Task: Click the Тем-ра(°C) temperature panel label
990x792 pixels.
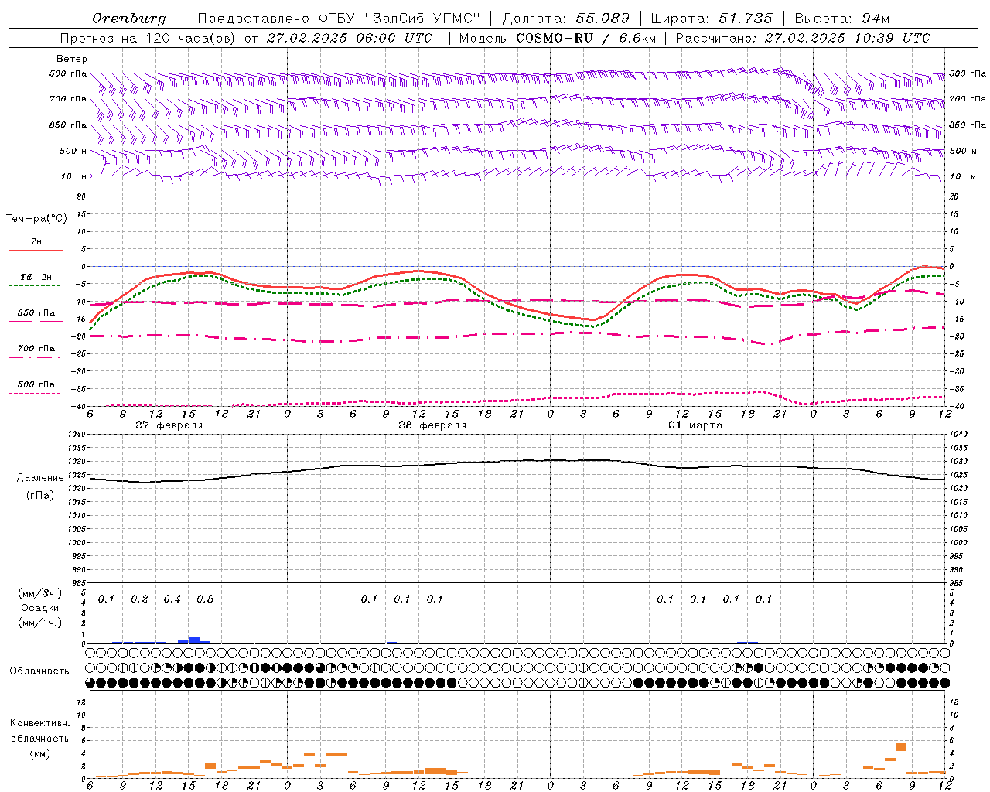Action: click(36, 219)
